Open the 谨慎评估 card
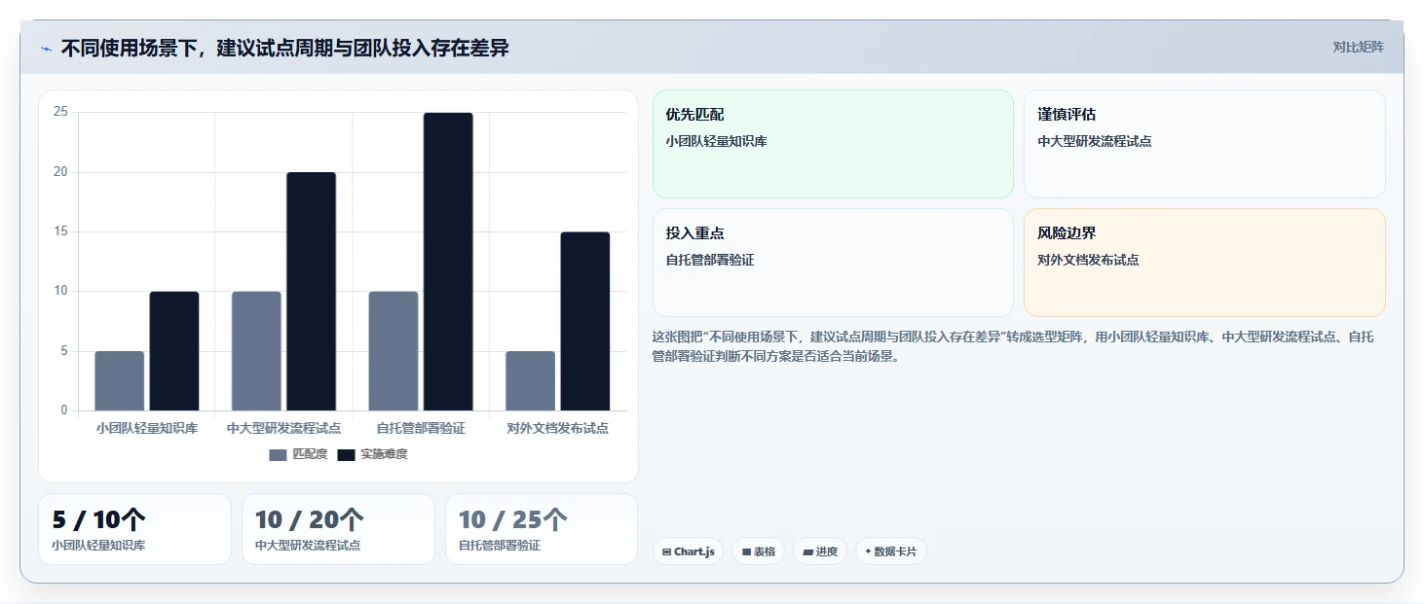 tap(1205, 144)
